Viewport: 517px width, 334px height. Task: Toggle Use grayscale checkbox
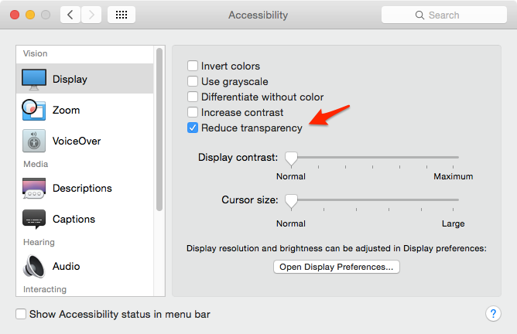coord(193,82)
